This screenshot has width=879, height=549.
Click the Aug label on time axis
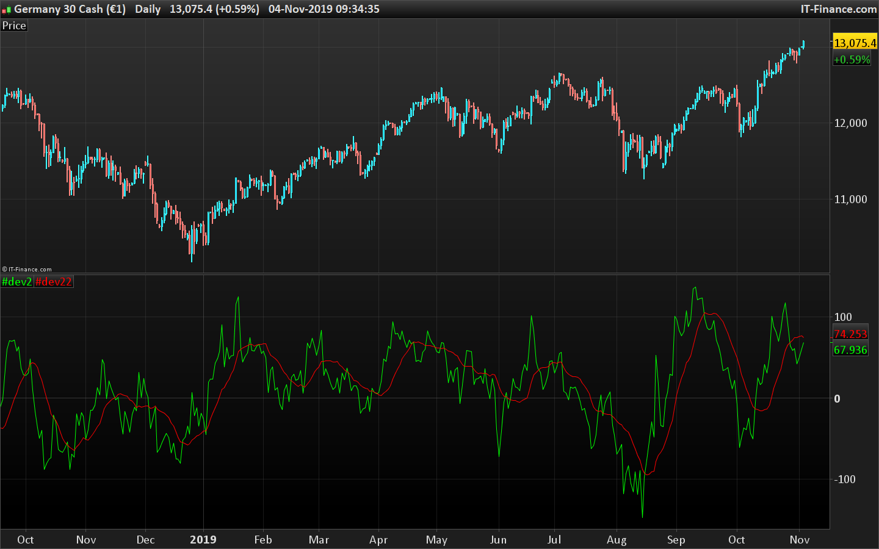pos(617,539)
